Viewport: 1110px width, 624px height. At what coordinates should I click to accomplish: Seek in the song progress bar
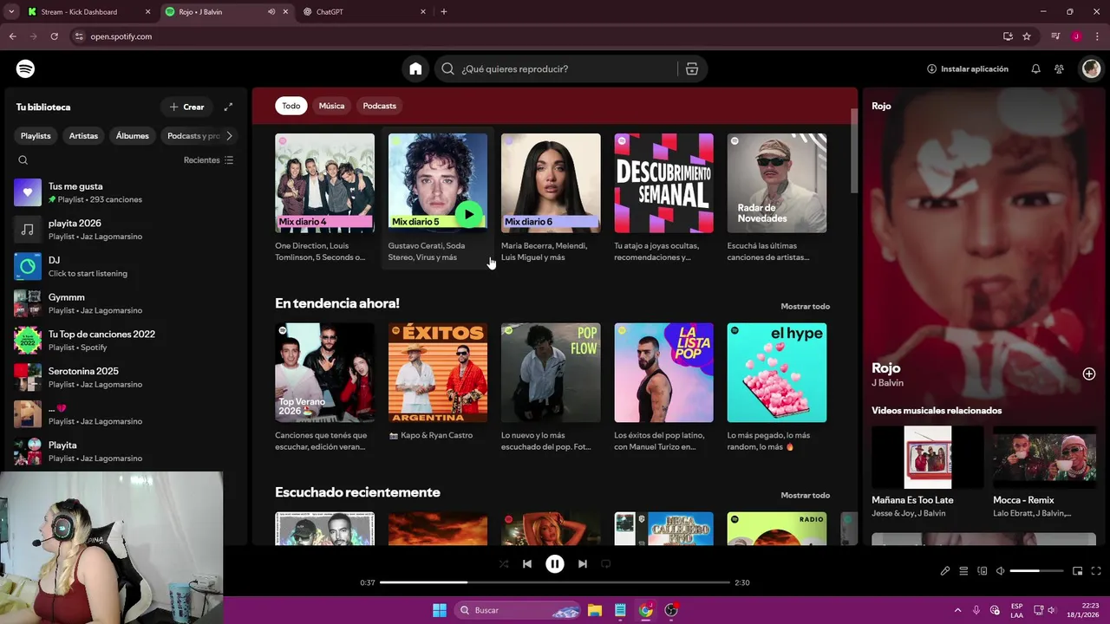coord(555,582)
